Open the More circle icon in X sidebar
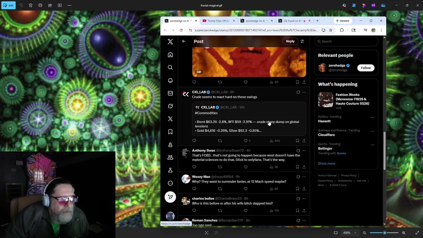 click(170, 183)
